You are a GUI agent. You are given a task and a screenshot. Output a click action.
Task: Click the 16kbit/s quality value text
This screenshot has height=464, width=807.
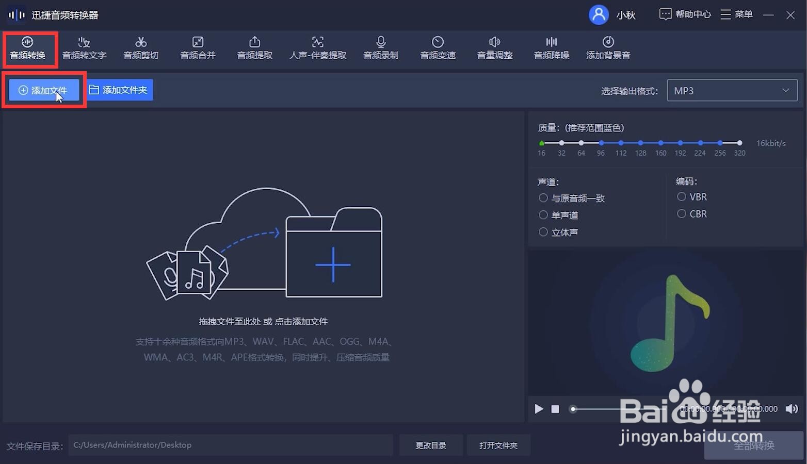pyautogui.click(x=771, y=143)
